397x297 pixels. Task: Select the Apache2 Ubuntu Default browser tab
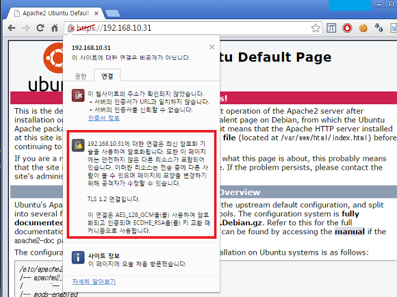coord(56,13)
